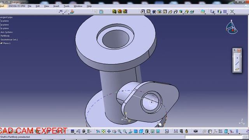This screenshot has width=249, height=140.
Task: Click the grid pattern icon in top toolbar
Action: pyautogui.click(x=225, y=12)
